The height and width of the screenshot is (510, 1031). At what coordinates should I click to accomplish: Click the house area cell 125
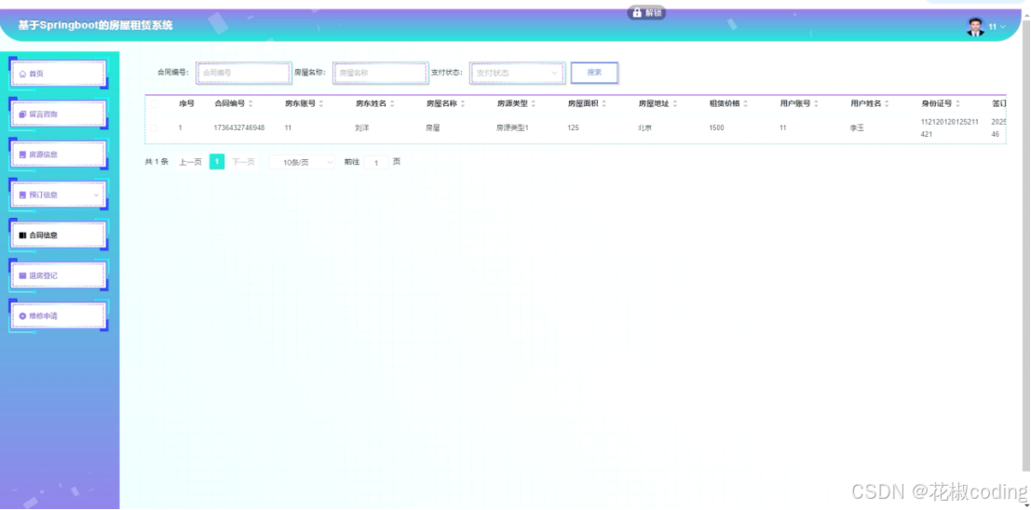coord(574,128)
